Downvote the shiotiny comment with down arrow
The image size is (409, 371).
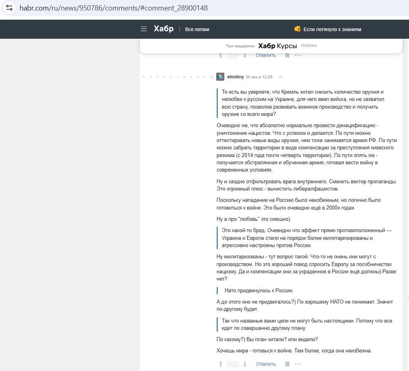tap(245, 364)
